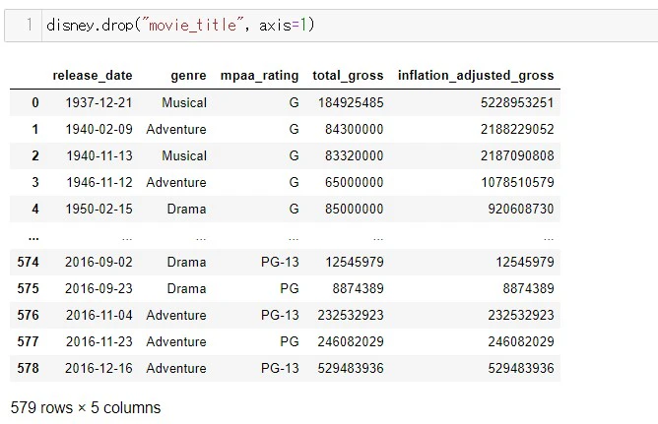Click the Drama genre cell in row 4

click(x=187, y=209)
